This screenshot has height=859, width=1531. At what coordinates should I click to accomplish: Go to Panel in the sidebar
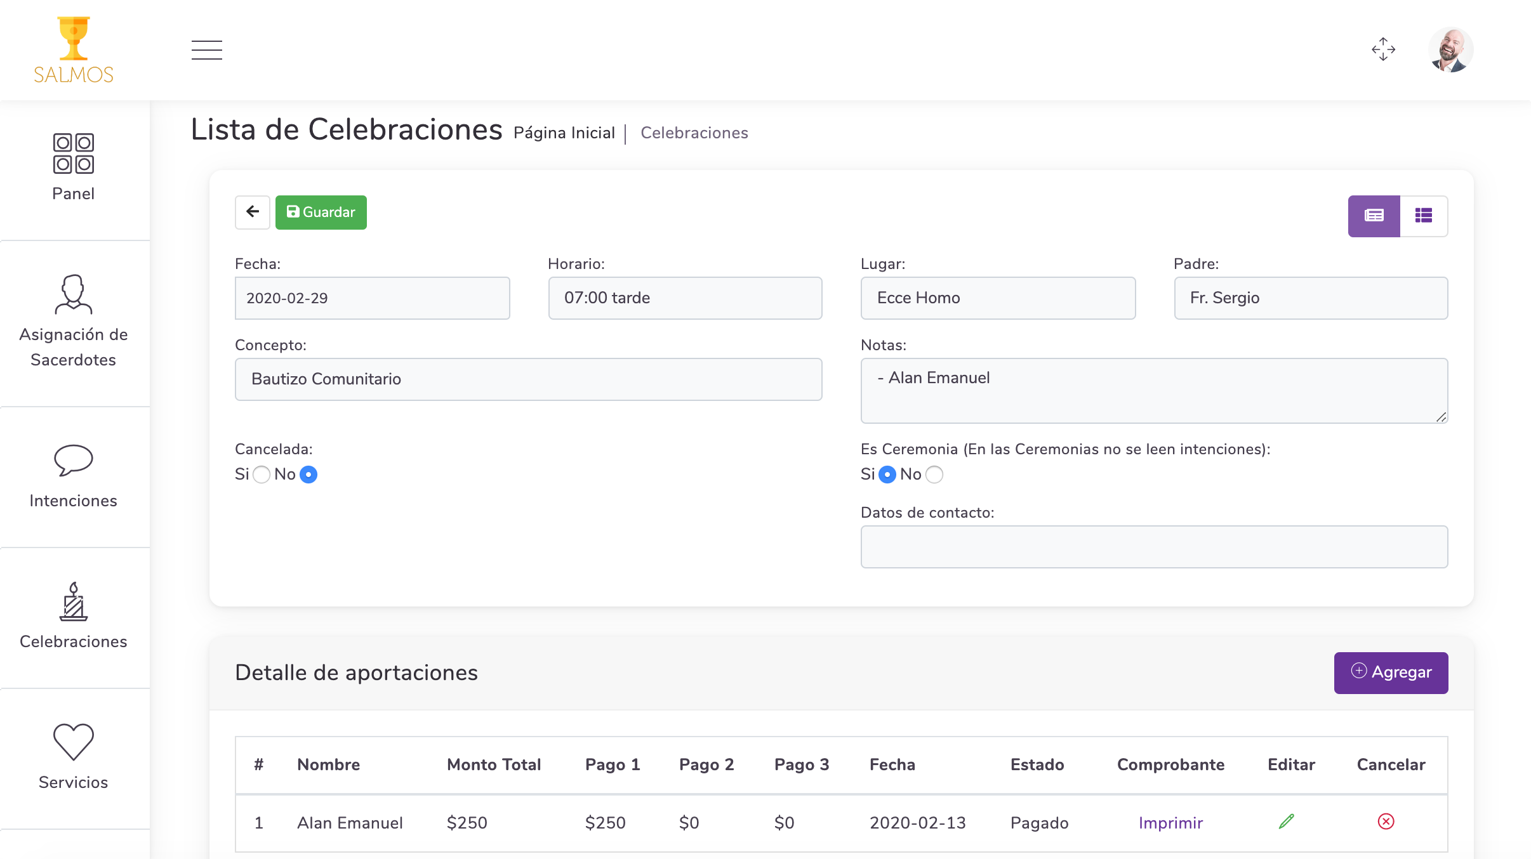click(74, 167)
